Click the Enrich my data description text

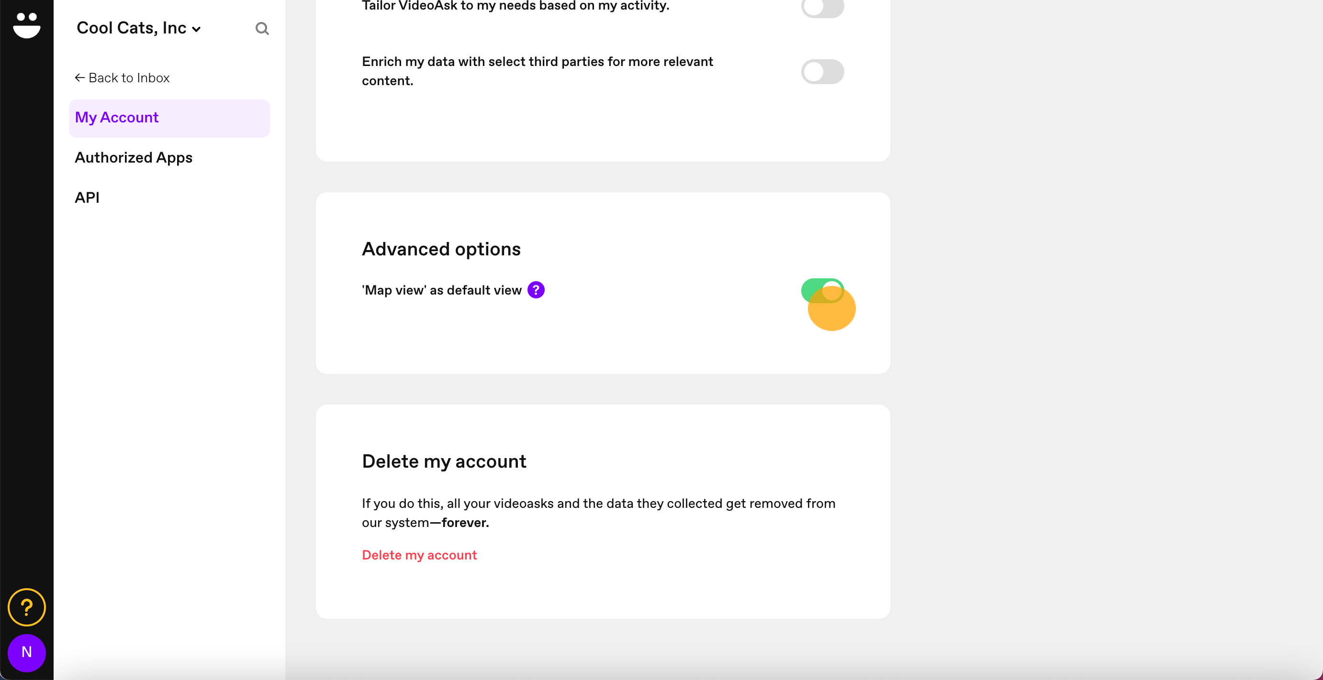(x=537, y=71)
